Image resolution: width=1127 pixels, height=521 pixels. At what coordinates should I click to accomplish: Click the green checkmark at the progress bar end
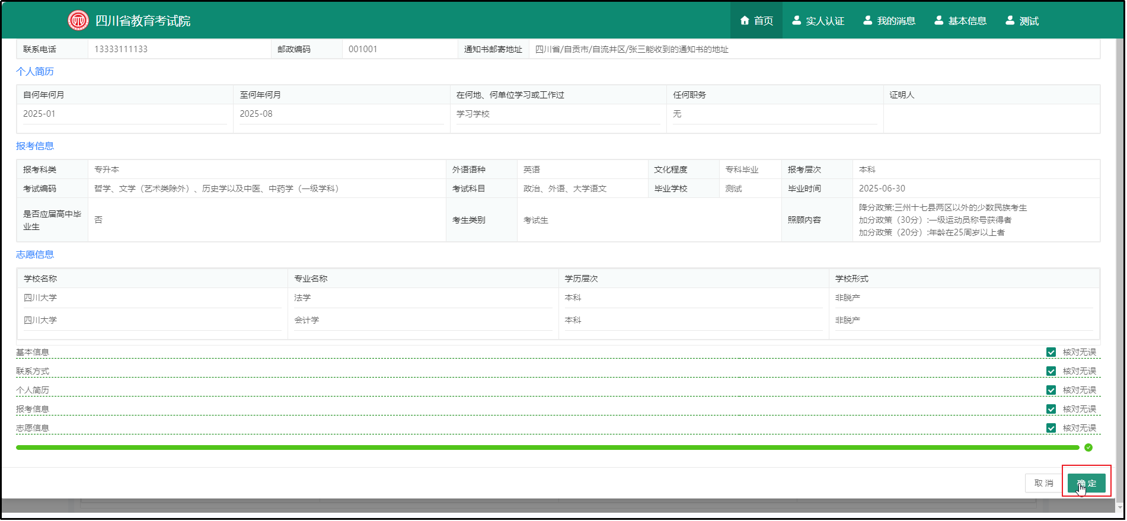tap(1088, 448)
